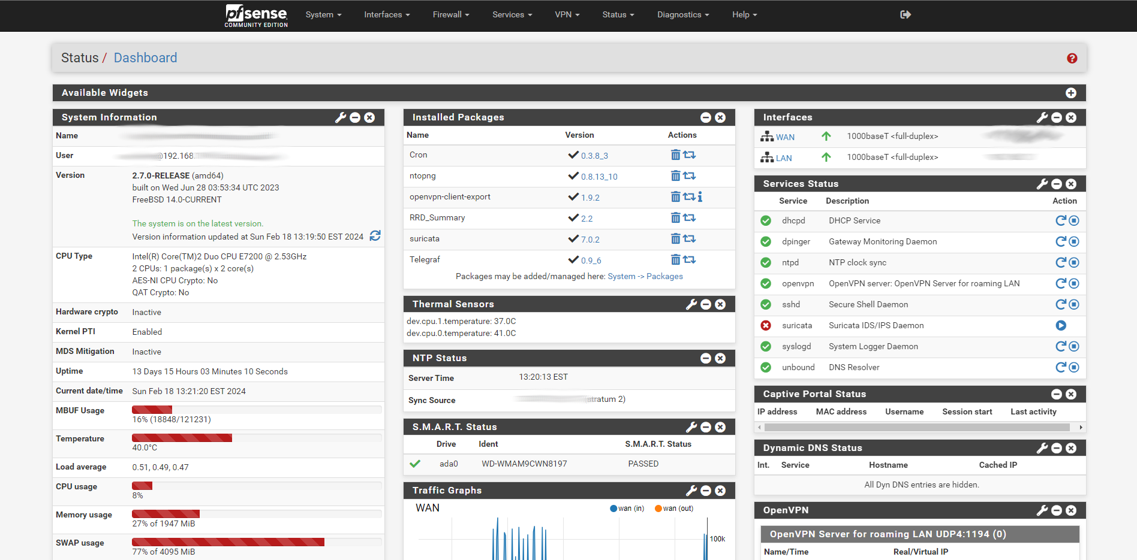
Task: Click the SWAP usage progress bar
Action: [x=257, y=542]
